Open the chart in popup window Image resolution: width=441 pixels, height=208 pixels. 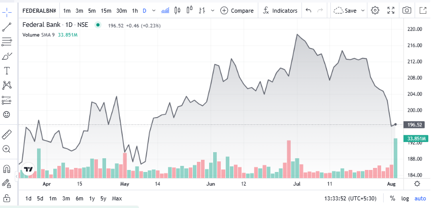click(423, 11)
